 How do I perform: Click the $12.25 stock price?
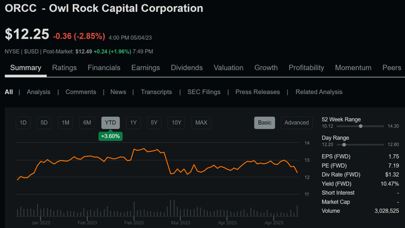[x=27, y=34]
